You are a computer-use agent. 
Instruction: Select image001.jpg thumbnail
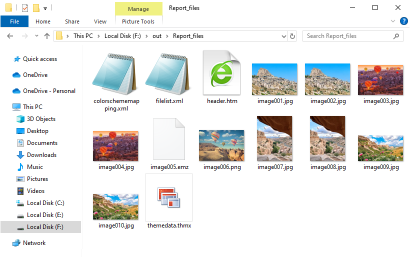(274, 79)
